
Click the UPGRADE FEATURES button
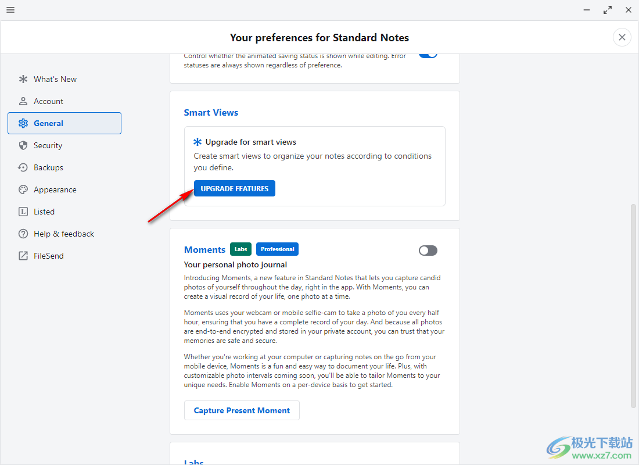(x=234, y=188)
